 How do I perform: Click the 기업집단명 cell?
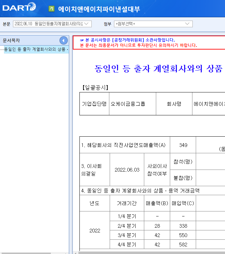click(94, 104)
